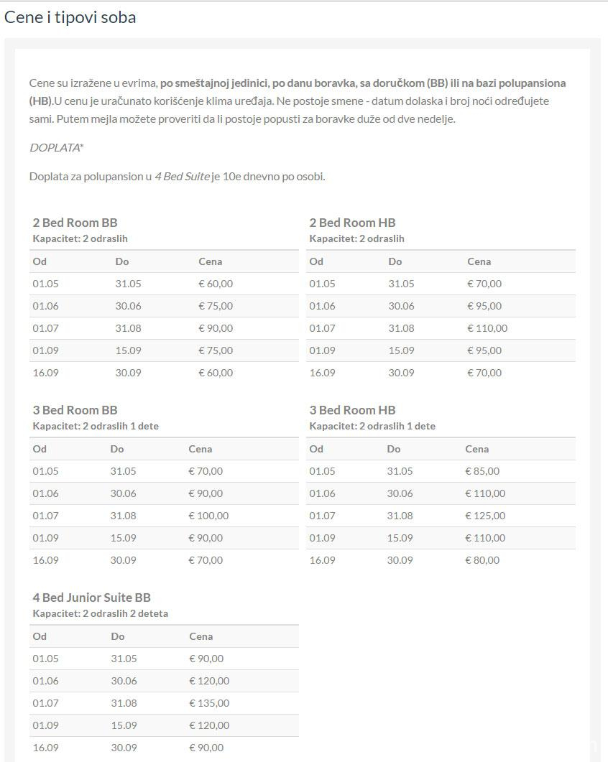This screenshot has width=608, height=762.
Task: Select the '3 Bed Room HB' heading
Action: coord(352,410)
